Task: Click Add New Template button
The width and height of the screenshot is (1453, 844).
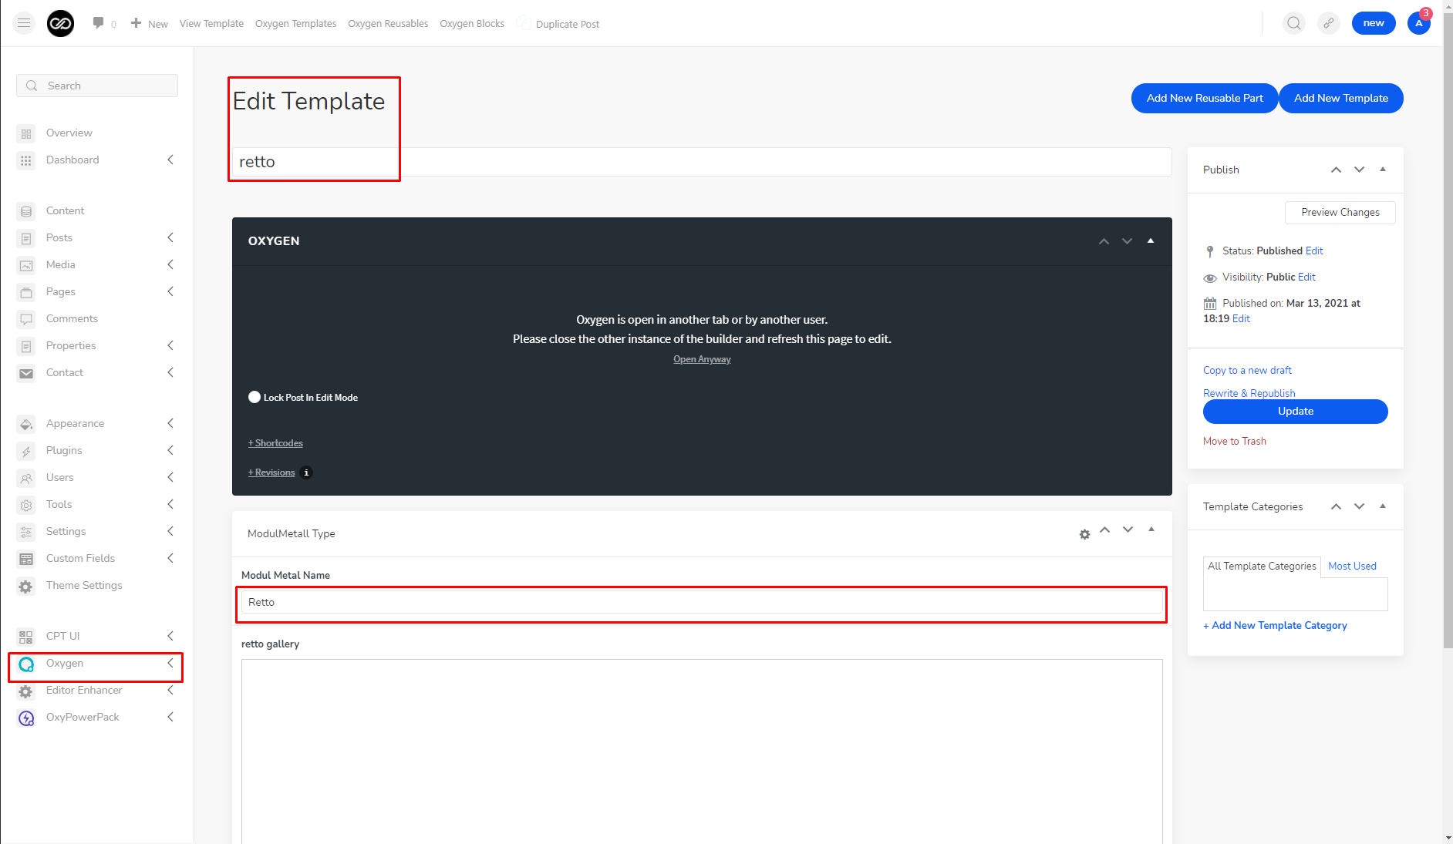Action: pos(1341,98)
